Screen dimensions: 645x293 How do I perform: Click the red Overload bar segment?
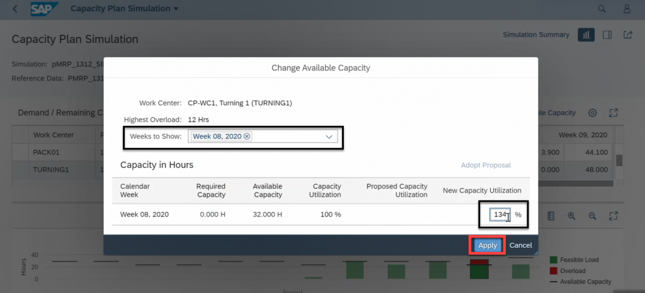(x=479, y=262)
